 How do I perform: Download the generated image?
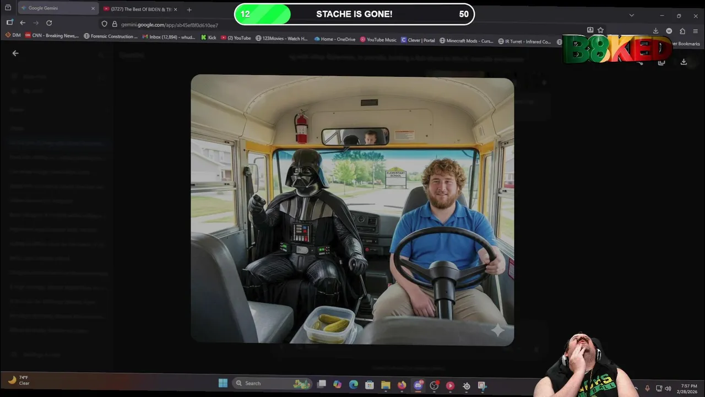click(x=684, y=62)
